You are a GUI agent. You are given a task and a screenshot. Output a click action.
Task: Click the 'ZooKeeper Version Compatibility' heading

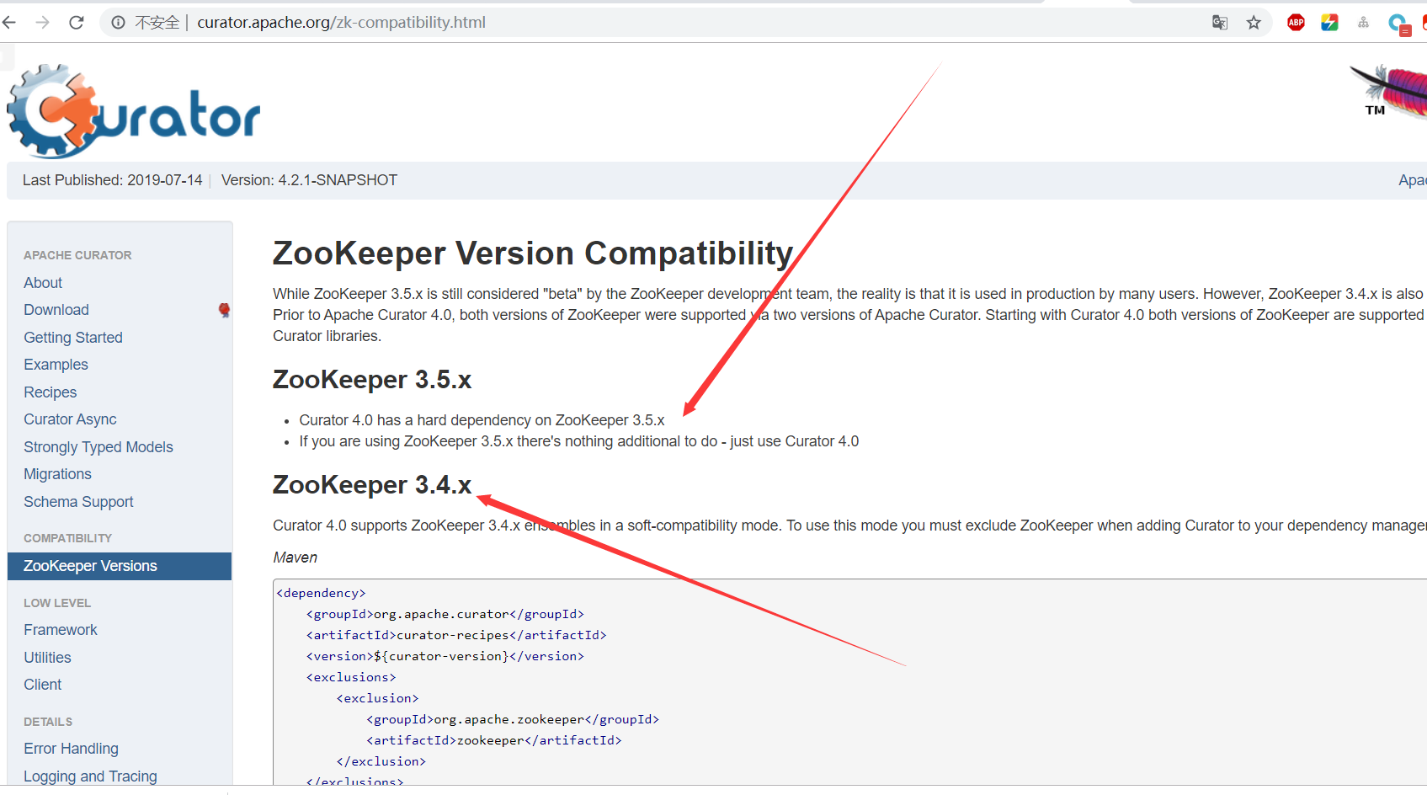click(x=533, y=253)
